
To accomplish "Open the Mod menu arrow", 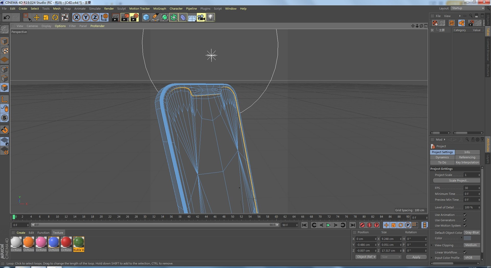I will click(445, 140).
